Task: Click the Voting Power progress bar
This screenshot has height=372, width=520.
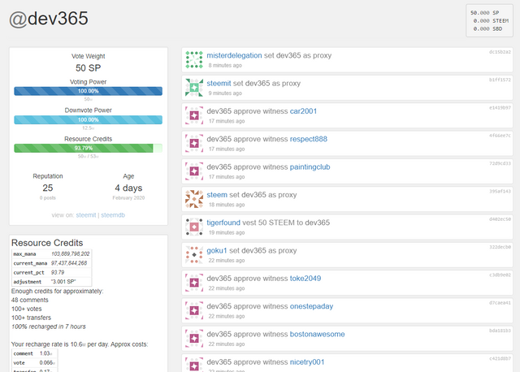Action: pos(89,91)
